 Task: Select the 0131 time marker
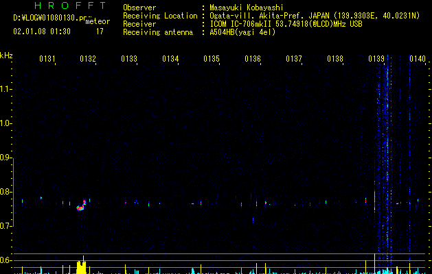click(47, 59)
